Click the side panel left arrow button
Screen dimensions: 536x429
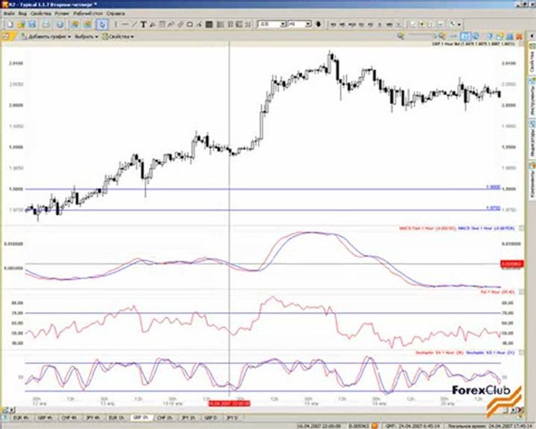(x=532, y=36)
